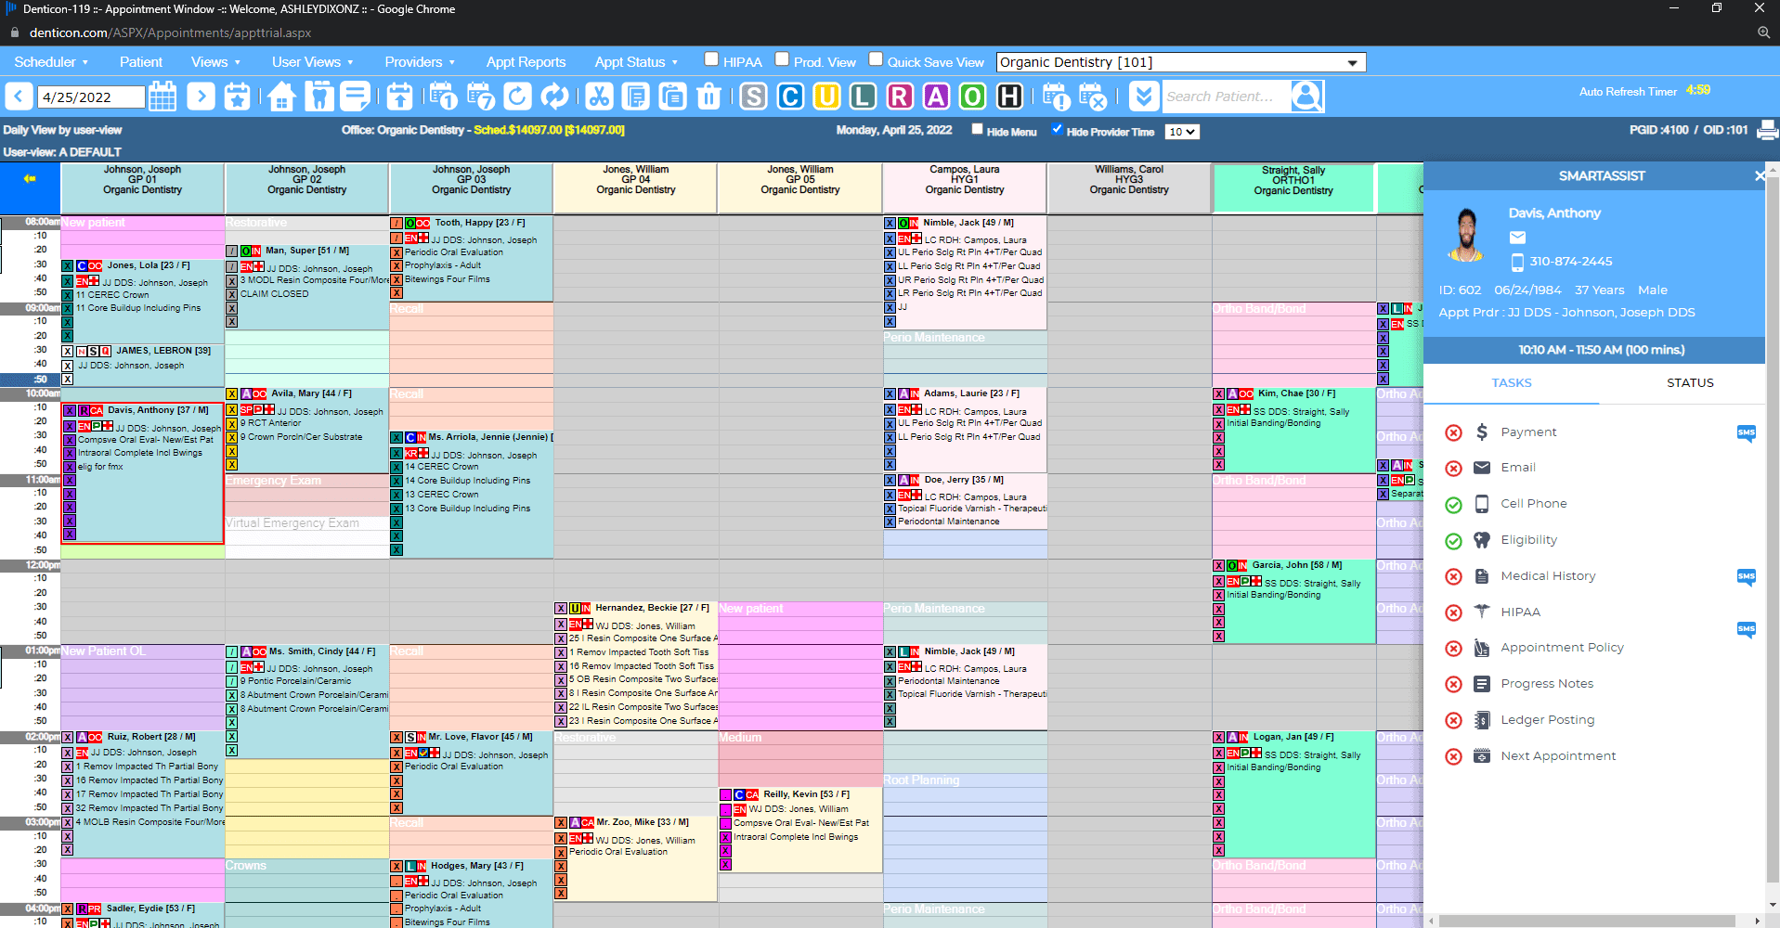Viewport: 1780px width, 928px height.
Task: Go to the next day arrow button
Action: click(x=201, y=97)
